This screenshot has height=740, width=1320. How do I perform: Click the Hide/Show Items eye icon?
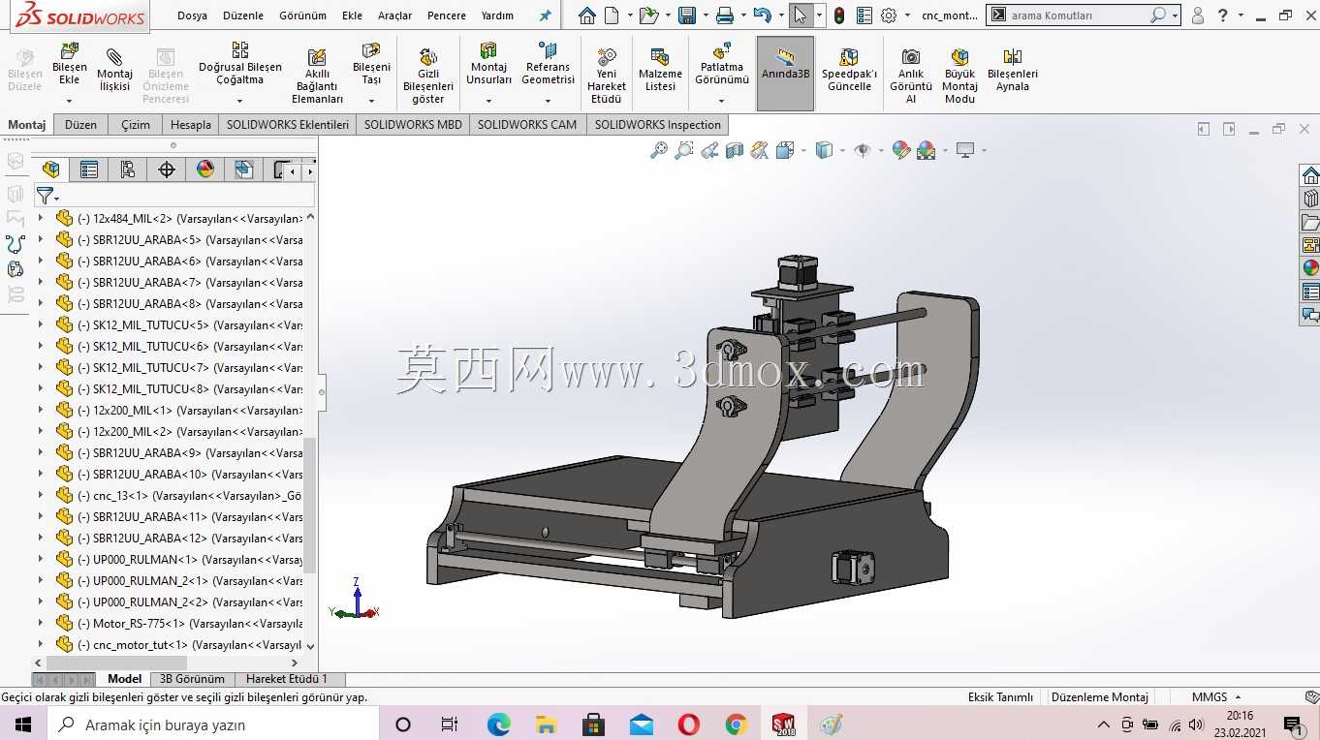[x=863, y=150]
